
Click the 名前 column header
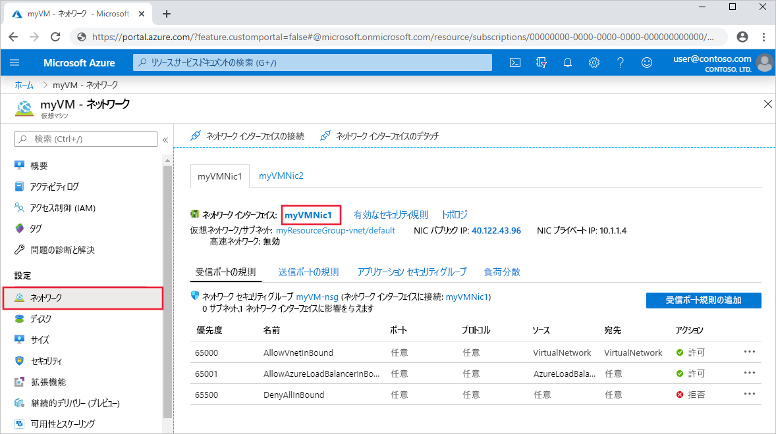(x=271, y=330)
